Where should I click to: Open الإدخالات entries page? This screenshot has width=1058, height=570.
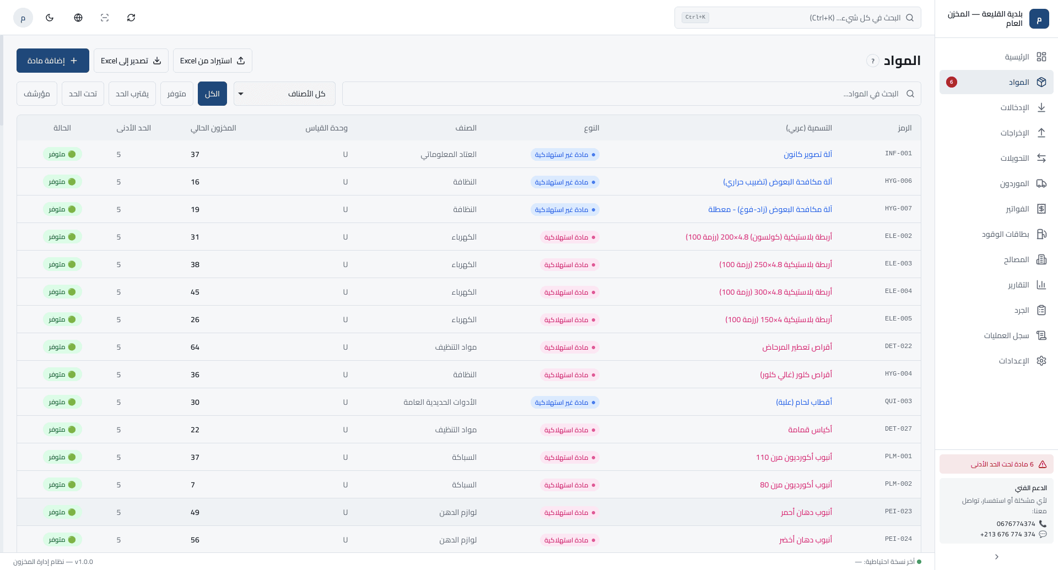996,107
